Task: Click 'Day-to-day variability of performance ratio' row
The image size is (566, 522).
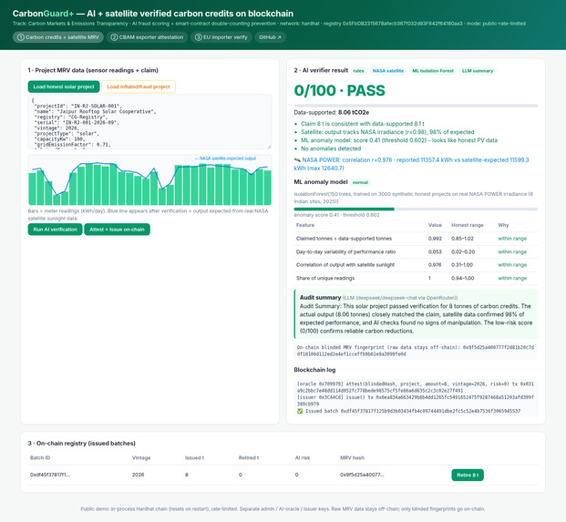Action: (x=416, y=251)
